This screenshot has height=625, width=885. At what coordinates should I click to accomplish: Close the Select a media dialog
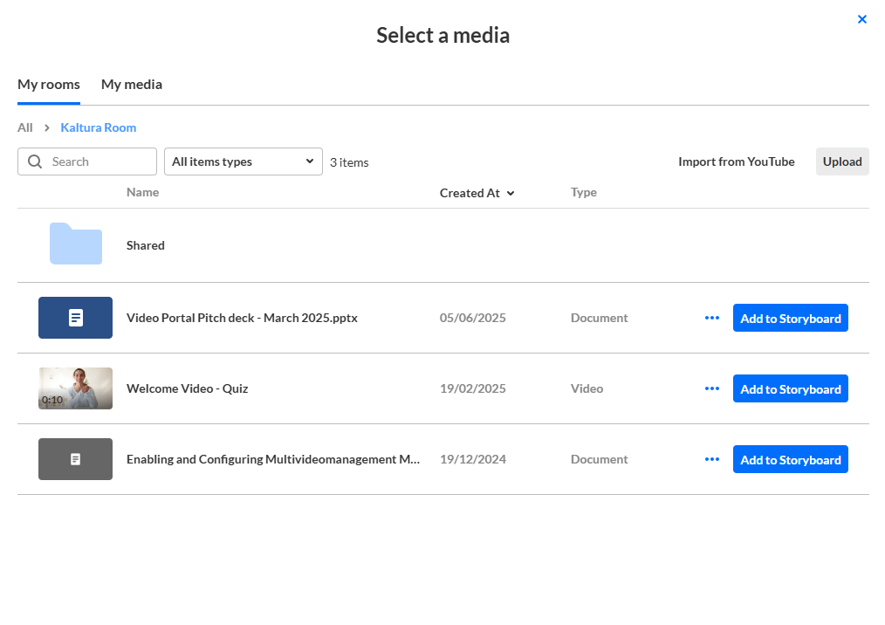tap(862, 19)
